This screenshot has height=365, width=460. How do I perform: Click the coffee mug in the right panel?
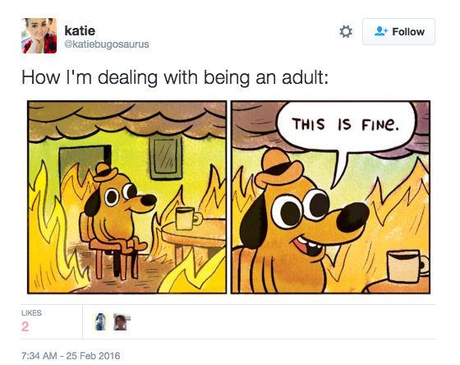coord(407,266)
